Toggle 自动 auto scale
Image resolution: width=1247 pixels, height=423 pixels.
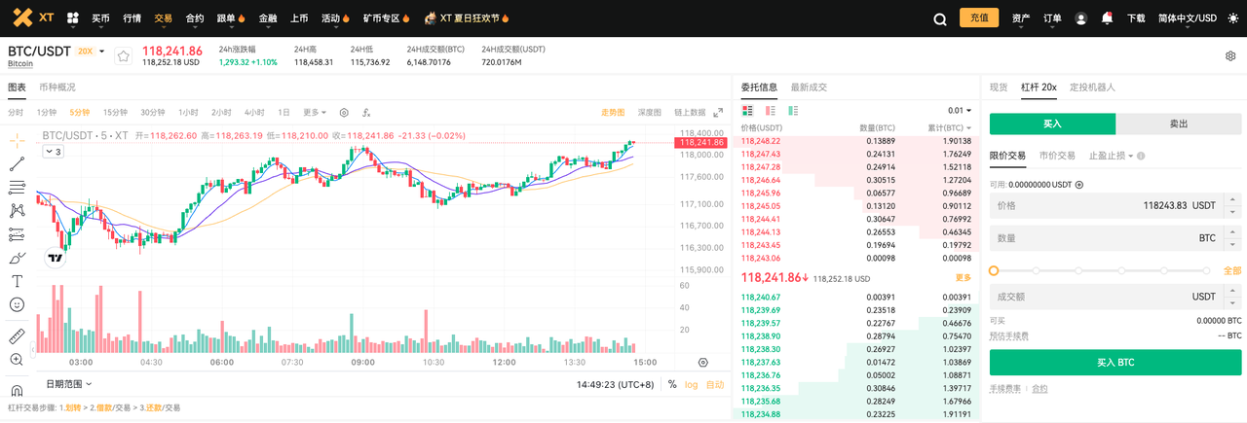(x=715, y=384)
